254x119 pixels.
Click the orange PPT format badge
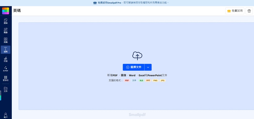tap(148, 80)
